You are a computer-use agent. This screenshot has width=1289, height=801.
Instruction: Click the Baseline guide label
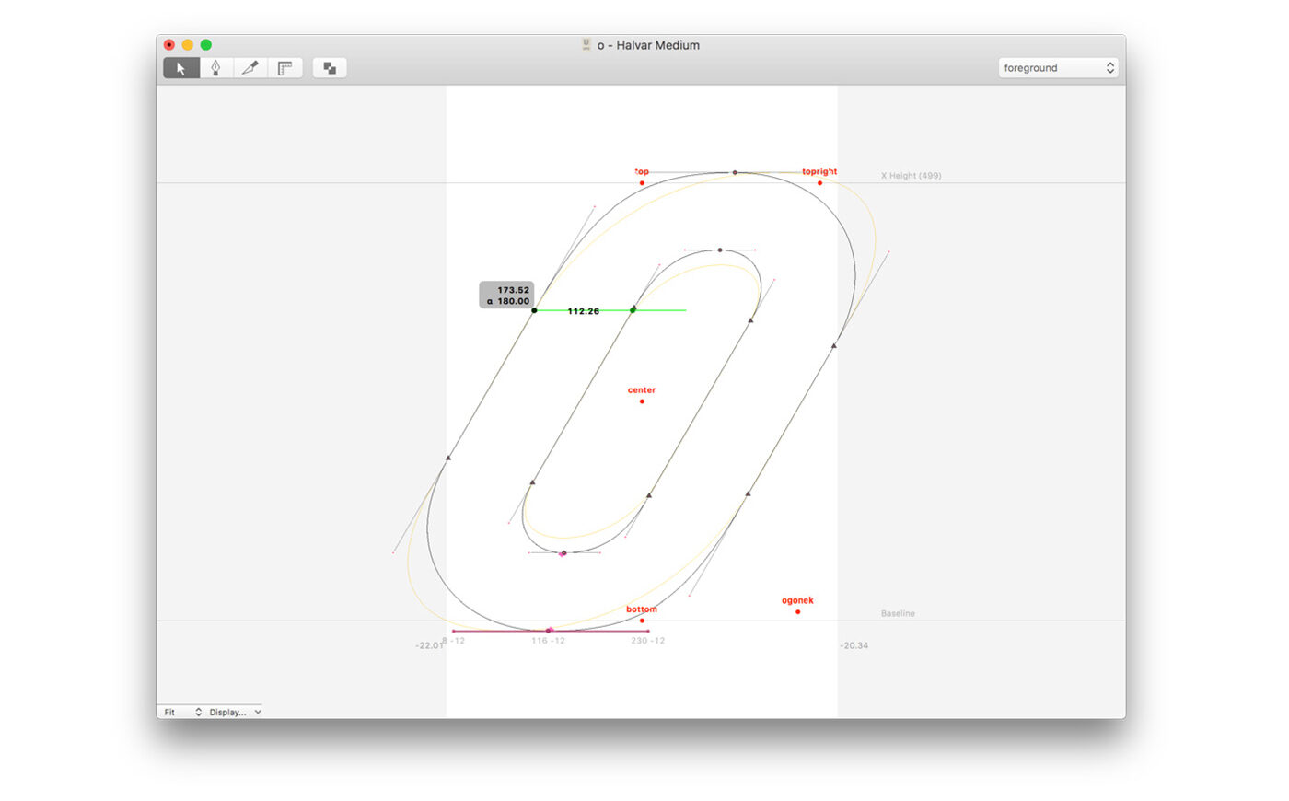tap(898, 613)
